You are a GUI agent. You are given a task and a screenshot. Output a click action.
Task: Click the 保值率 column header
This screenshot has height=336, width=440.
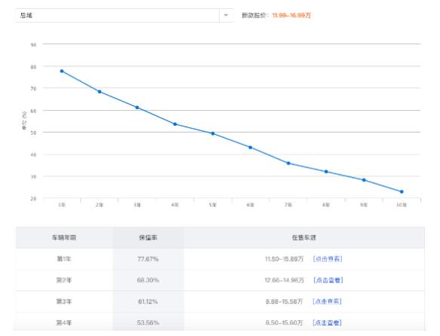pos(148,238)
